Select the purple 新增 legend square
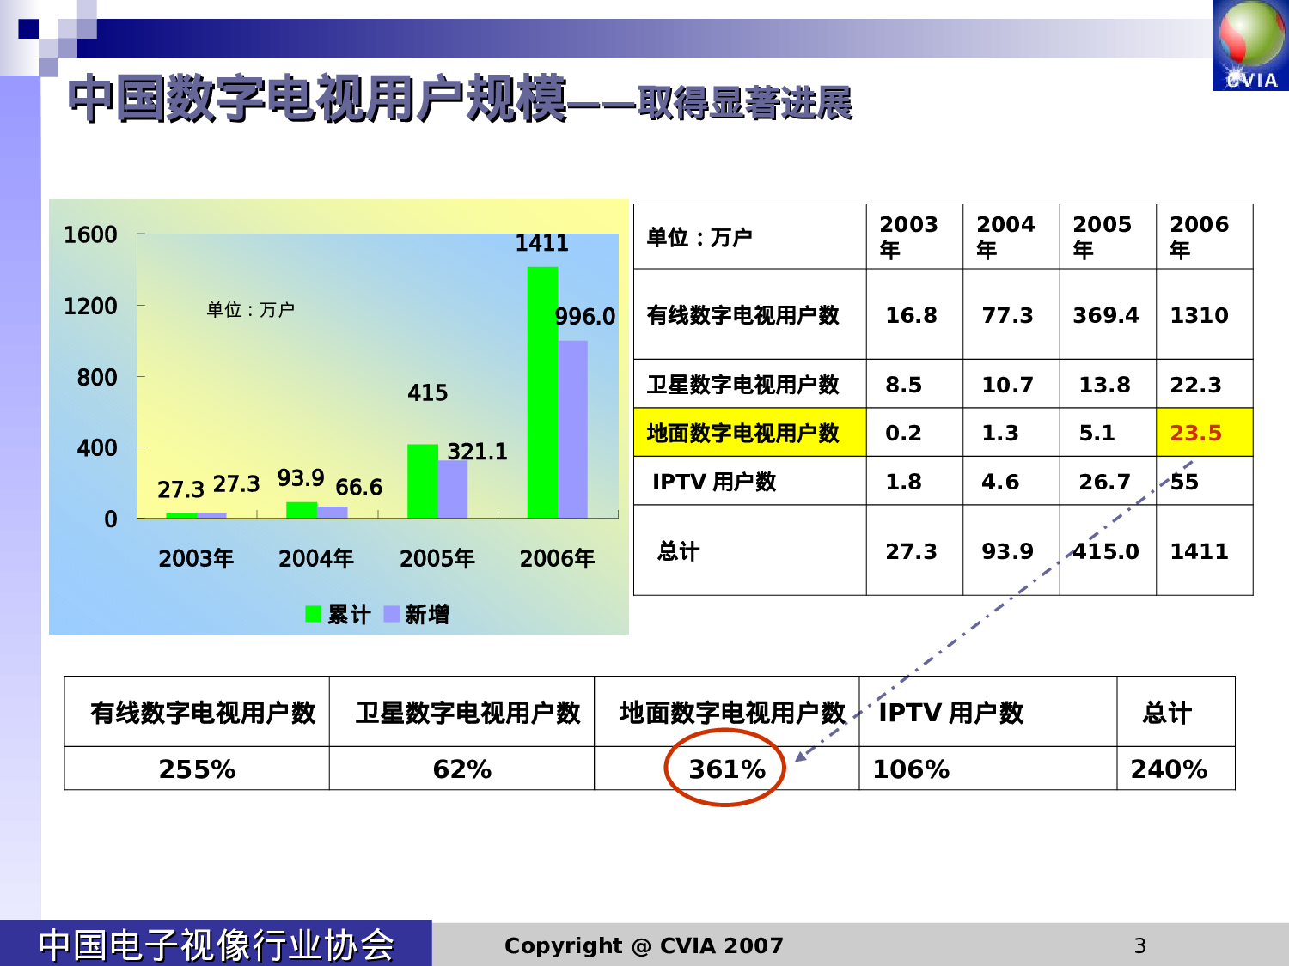 tap(393, 615)
